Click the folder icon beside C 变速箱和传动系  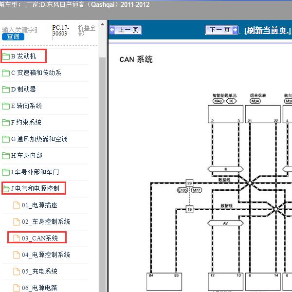(x=6, y=73)
